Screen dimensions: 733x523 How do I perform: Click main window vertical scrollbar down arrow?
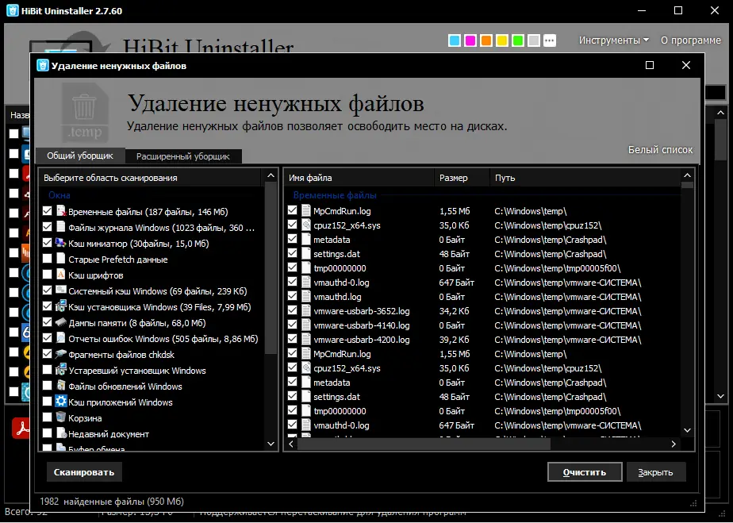tap(721, 396)
